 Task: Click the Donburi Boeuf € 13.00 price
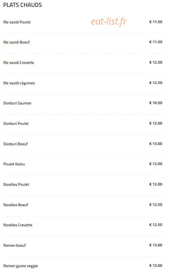(156, 144)
